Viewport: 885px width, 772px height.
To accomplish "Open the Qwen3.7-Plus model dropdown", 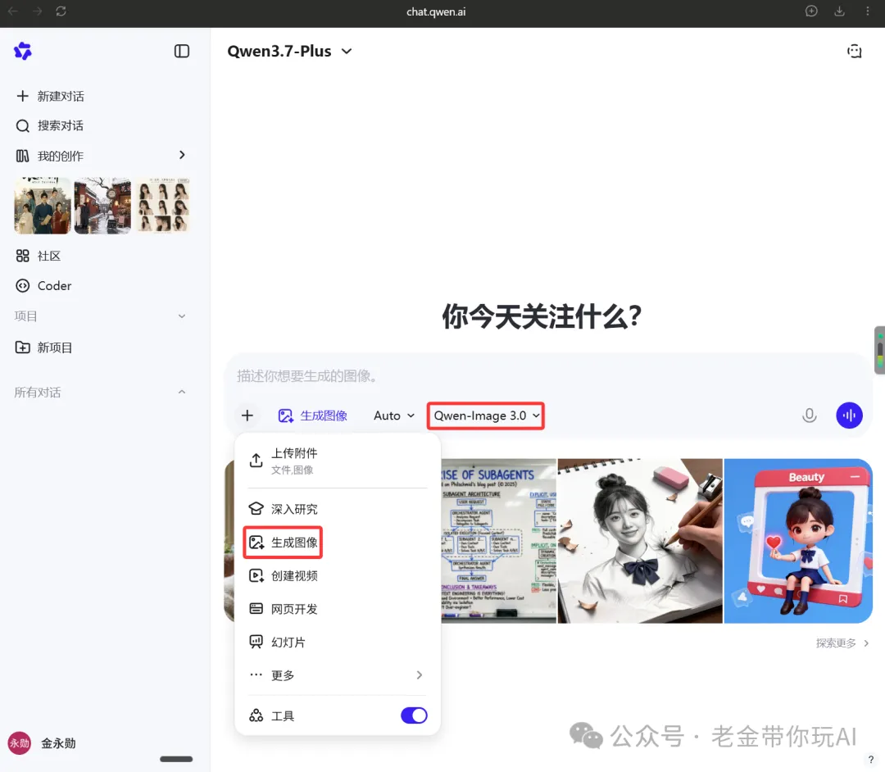I will point(289,52).
